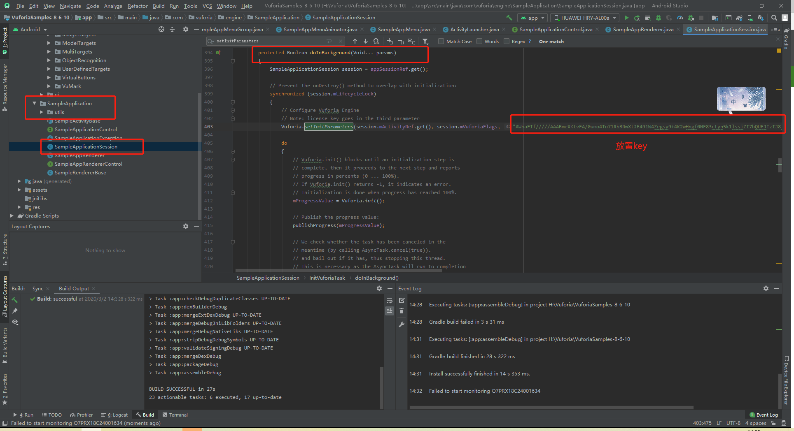The width and height of the screenshot is (794, 431).
Task: Open the VCS menu
Action: [x=207, y=6]
